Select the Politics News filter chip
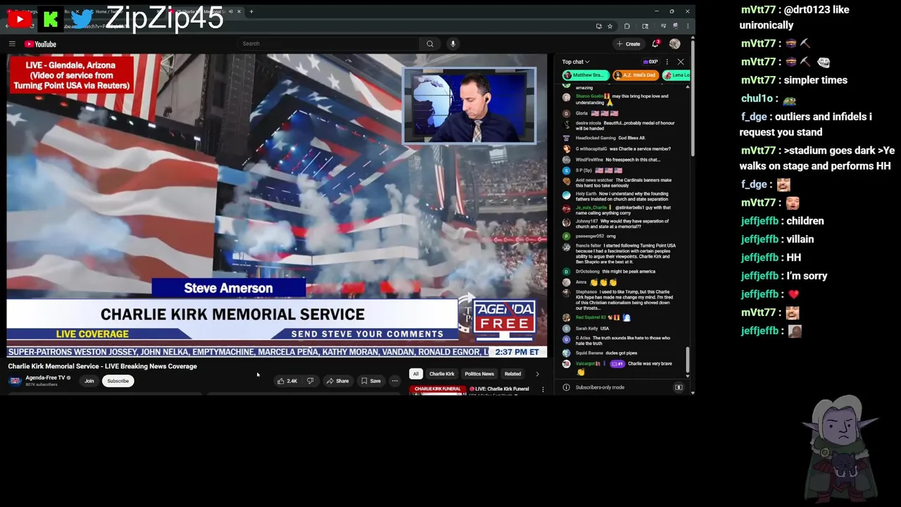The height and width of the screenshot is (507, 901). pyautogui.click(x=479, y=374)
